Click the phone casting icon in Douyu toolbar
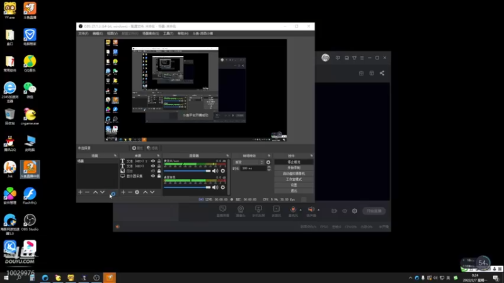Screen dimensions: 504x283 click(x=258, y=211)
